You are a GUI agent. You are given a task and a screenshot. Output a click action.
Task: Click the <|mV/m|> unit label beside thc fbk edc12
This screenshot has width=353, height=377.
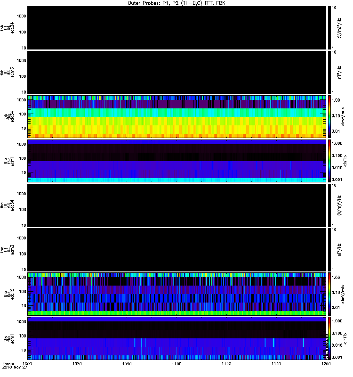coord(343,294)
